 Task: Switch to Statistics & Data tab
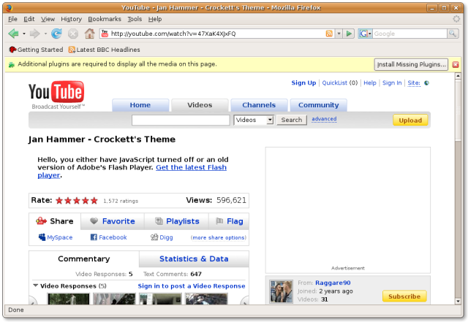pyautogui.click(x=194, y=258)
